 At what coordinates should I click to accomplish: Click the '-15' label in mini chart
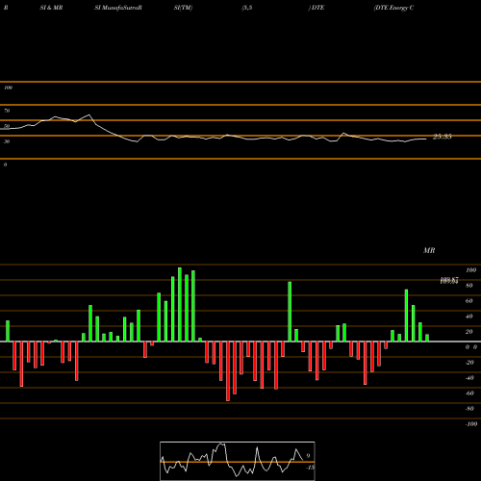[310, 468]
